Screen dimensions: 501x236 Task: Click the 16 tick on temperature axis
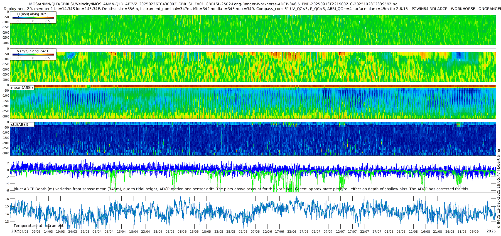pyautogui.click(x=7, y=199)
